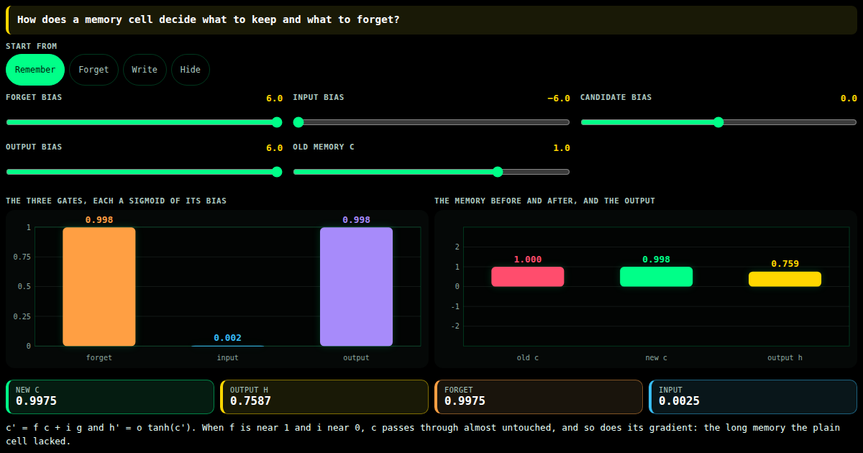Click the Old Memory C value 1.0
Image resolution: width=863 pixels, height=453 pixels.
click(562, 148)
